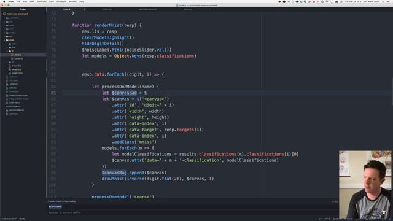
Task: Click '$canvasBag.append($canvas)' line
Action: click(x=134, y=173)
